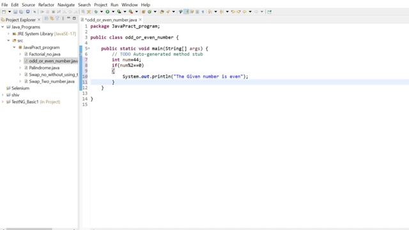Select Swap_no_without_using file in the tree
Viewport: 409px width, 230px height.
[x=53, y=75]
